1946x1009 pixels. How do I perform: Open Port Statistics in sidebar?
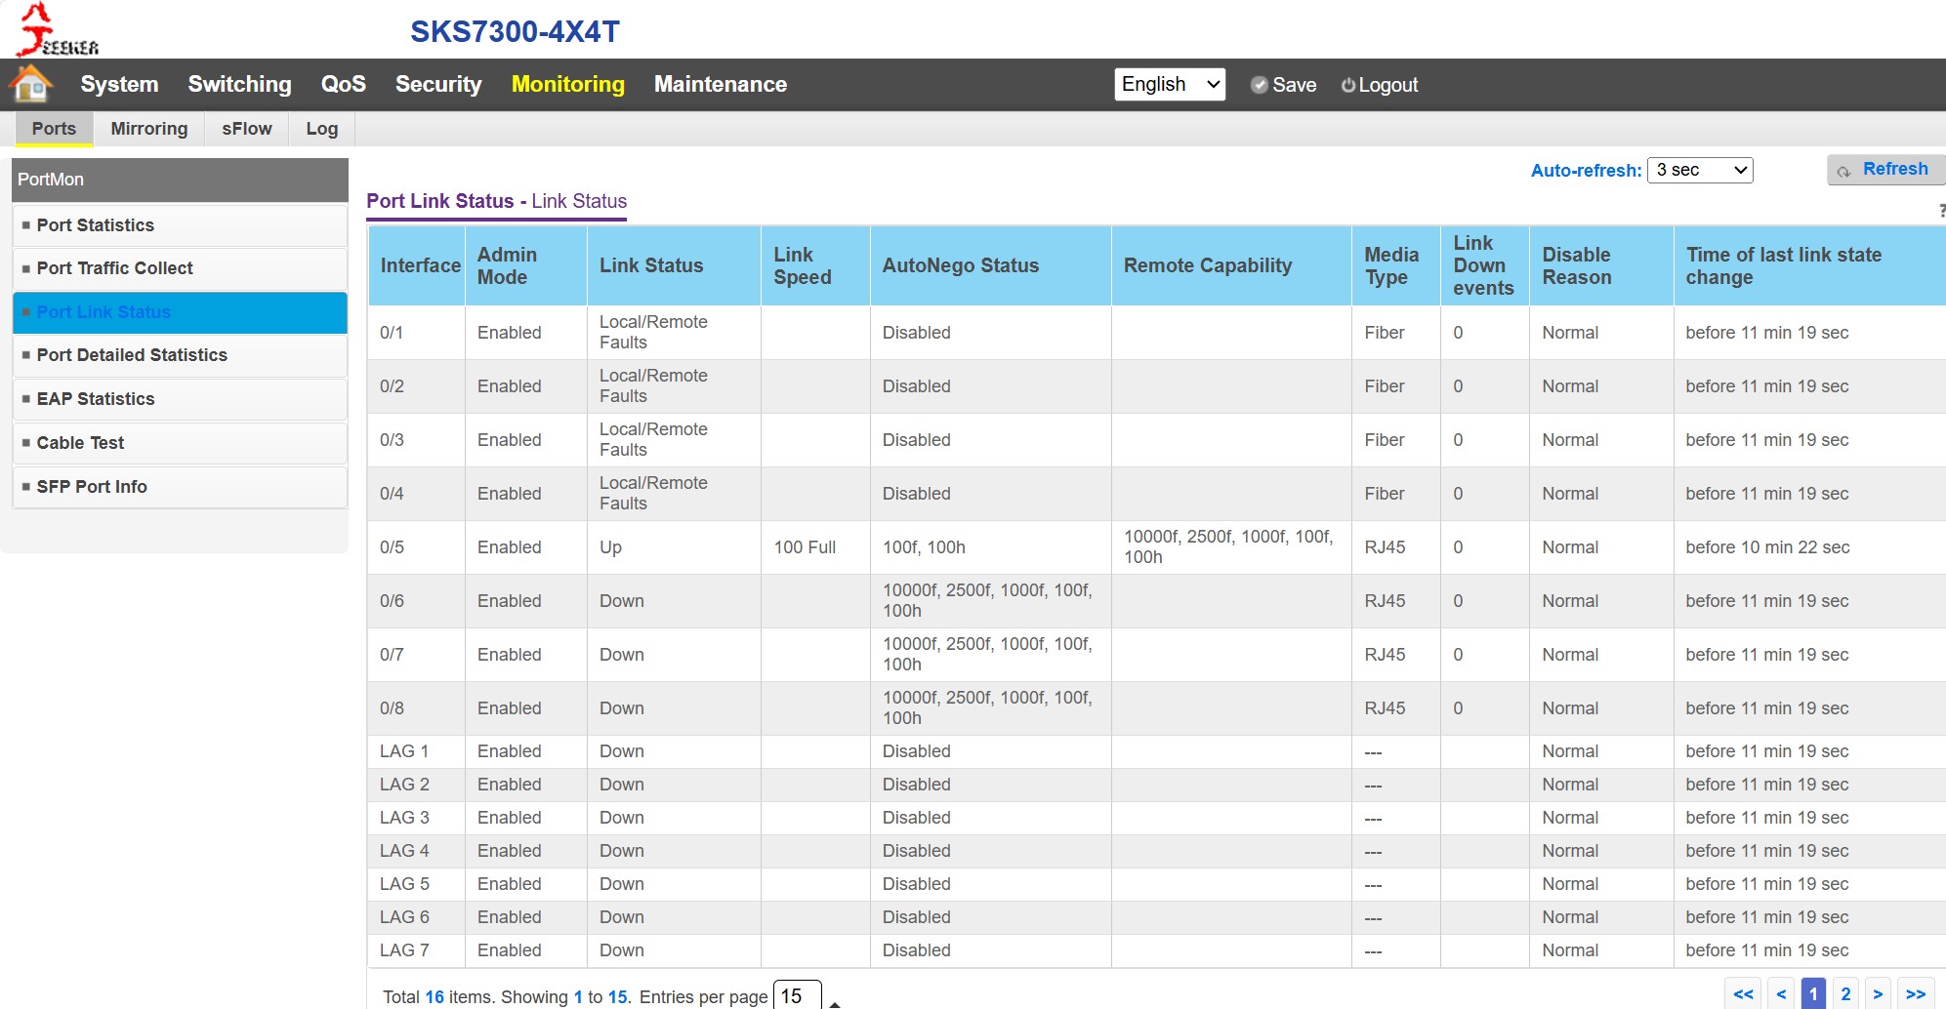pos(96,225)
